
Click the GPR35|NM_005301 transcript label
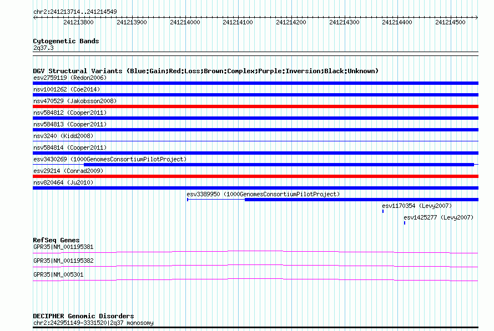click(58, 274)
